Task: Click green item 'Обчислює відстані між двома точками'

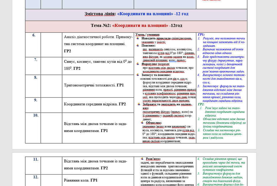Action: pos(224,123)
